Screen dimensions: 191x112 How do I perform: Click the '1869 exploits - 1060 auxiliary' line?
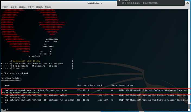pyautogui.click(x=38, y=63)
